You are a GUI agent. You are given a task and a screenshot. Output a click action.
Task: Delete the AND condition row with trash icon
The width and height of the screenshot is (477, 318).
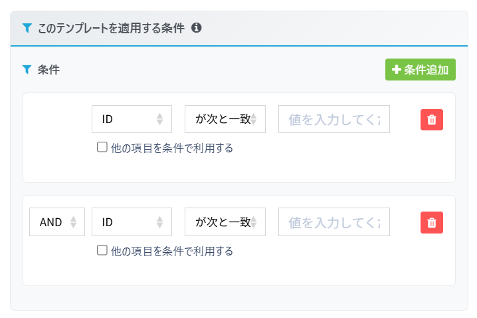click(432, 223)
